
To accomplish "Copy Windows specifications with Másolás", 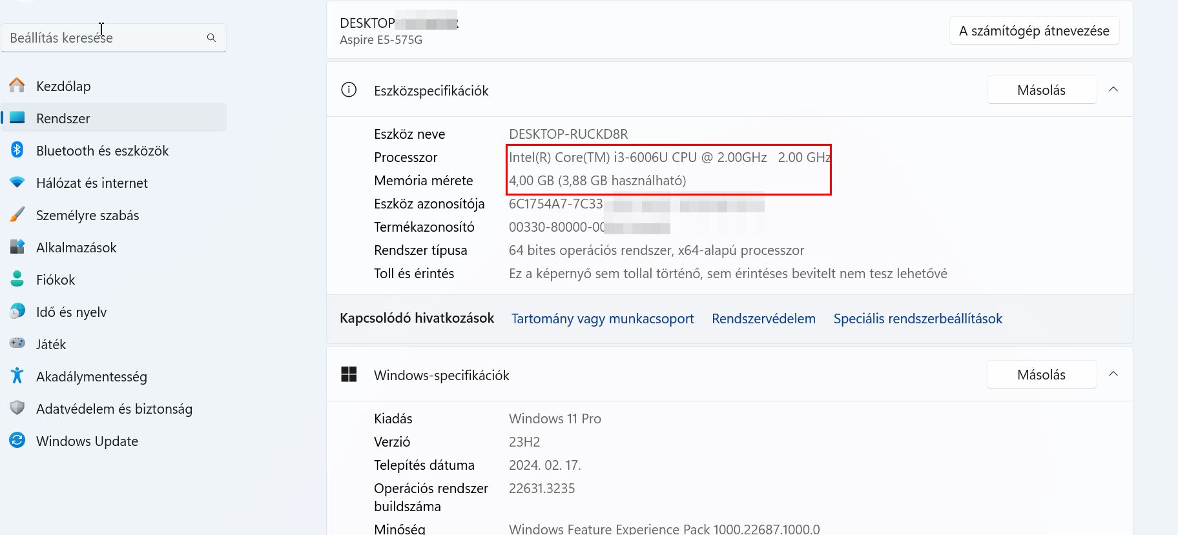I will coord(1041,374).
